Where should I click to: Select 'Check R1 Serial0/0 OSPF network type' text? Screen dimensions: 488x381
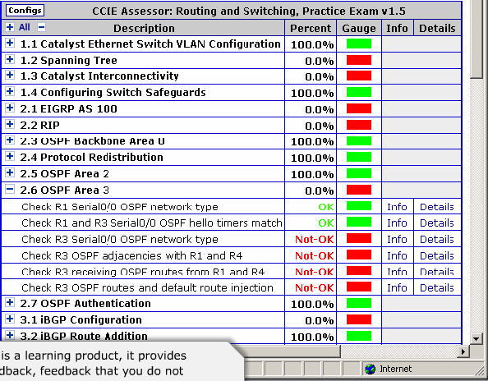pos(120,207)
